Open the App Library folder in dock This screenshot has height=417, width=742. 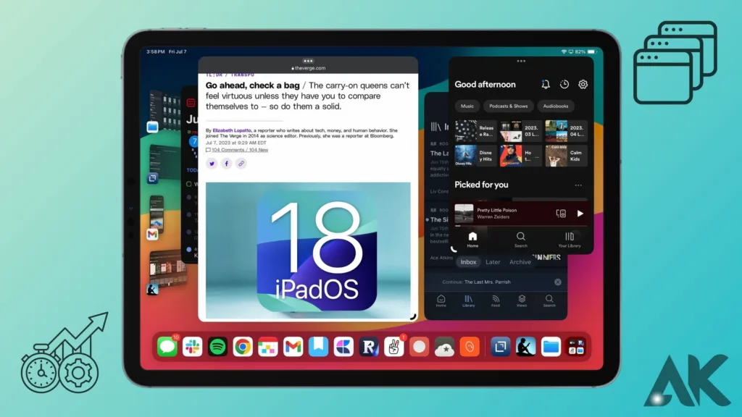pyautogui.click(x=576, y=347)
